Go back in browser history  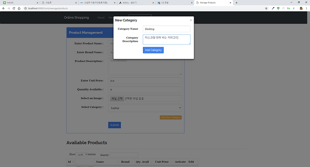point(3,8)
